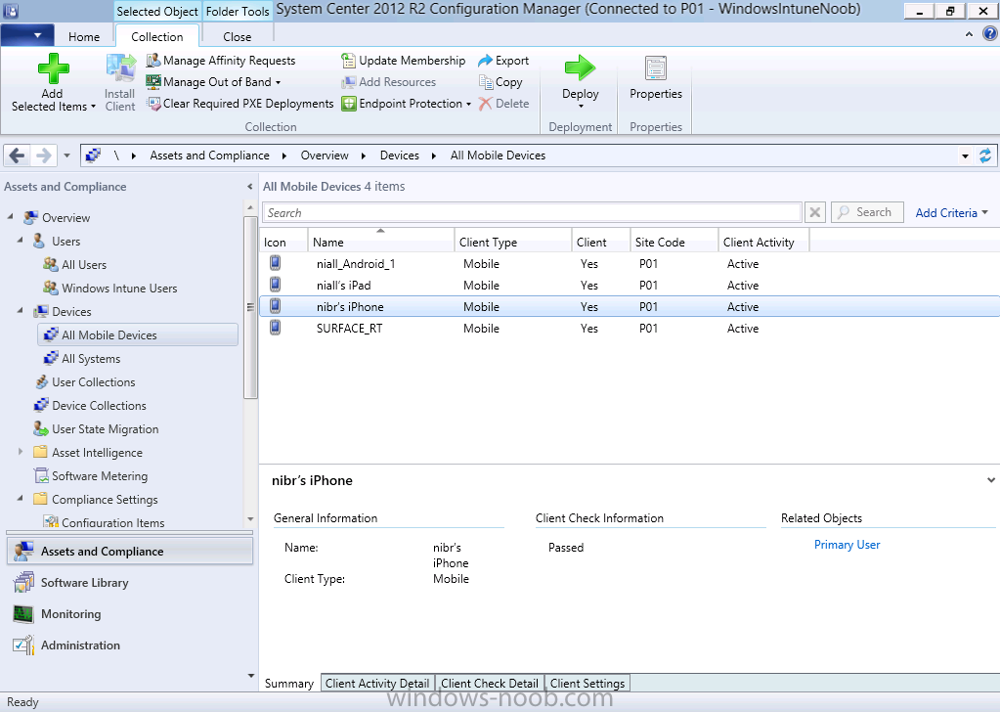Viewport: 1000px width, 712px height.
Task: Expand the Asset Intelligence folder
Action: click(x=21, y=452)
